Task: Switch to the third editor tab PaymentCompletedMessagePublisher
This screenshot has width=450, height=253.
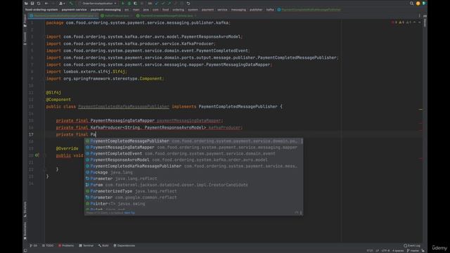Action: click(167, 15)
